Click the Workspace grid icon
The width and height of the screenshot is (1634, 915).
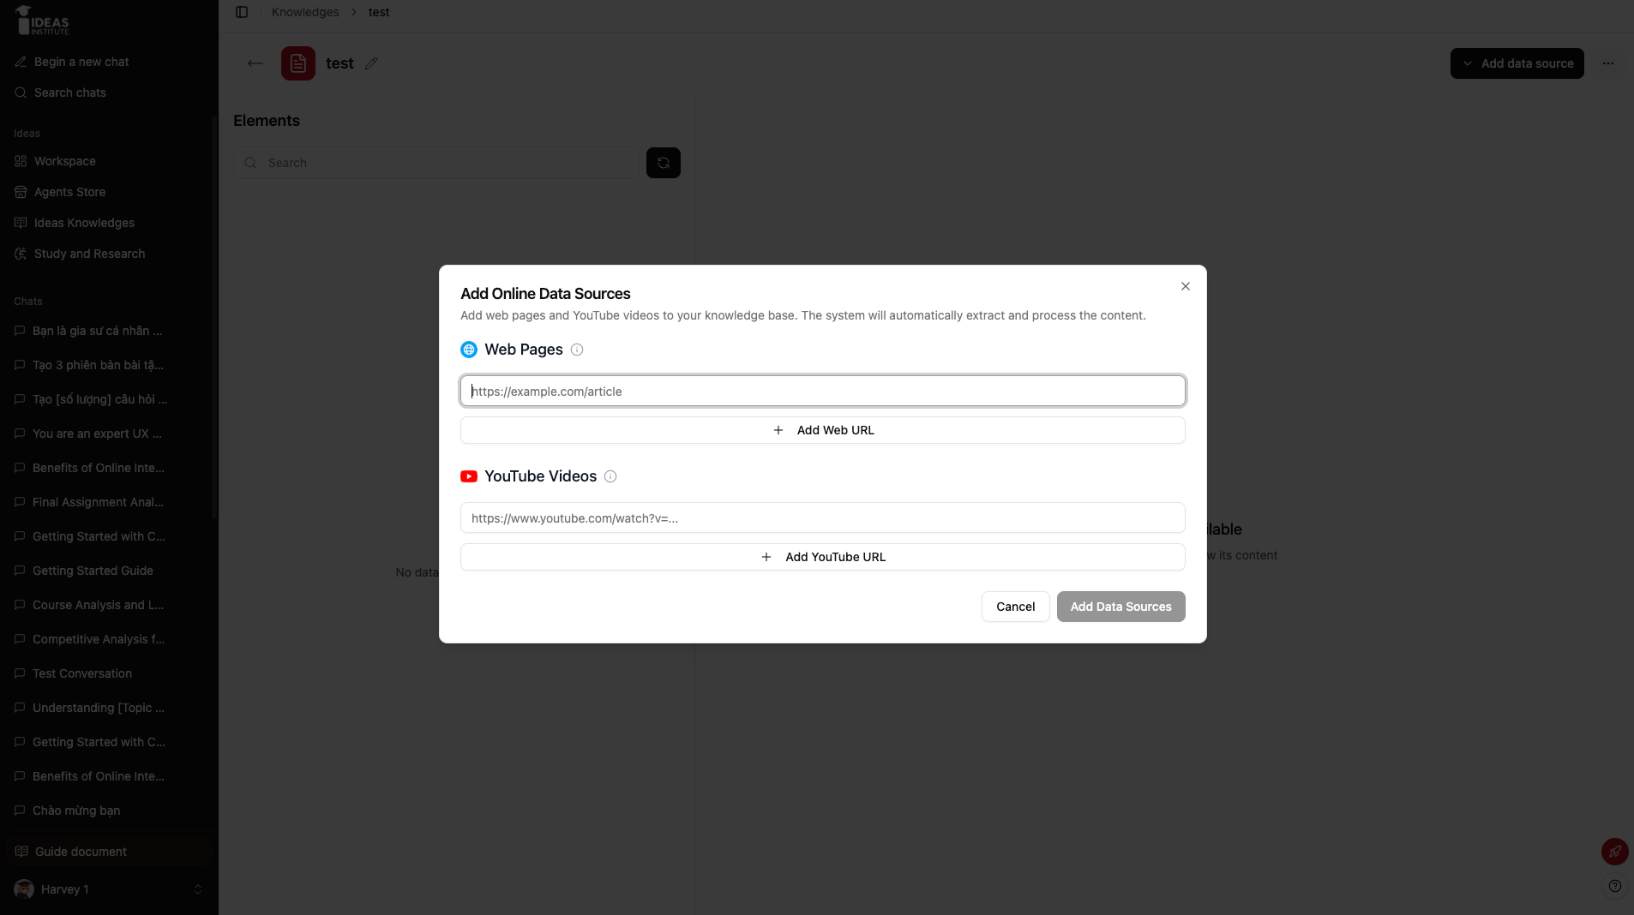[21, 161]
